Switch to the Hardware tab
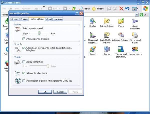This screenshot has height=114, width=150. click(x=58, y=19)
